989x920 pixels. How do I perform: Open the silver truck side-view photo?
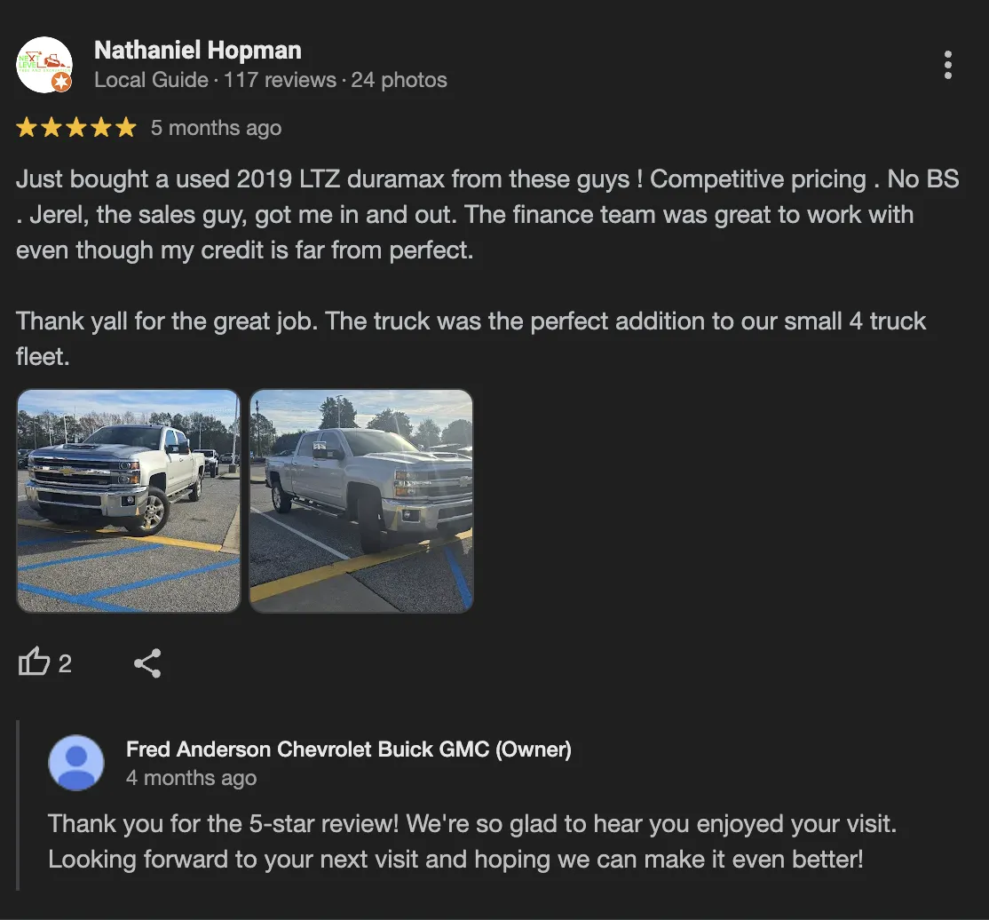(x=361, y=501)
